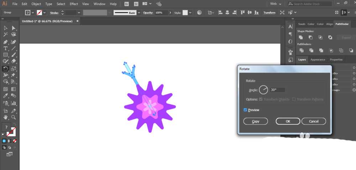The height and width of the screenshot is (170, 356).
Task: Open the stroke weight dropdown
Action: (x=79, y=13)
